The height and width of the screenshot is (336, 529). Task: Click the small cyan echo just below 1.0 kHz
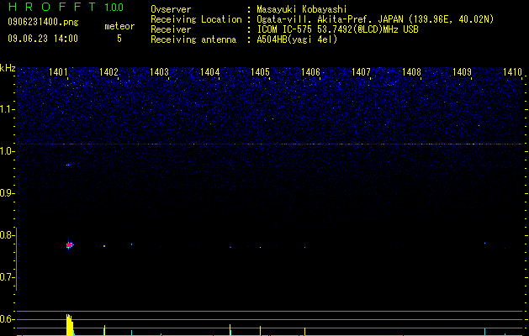tap(68, 165)
